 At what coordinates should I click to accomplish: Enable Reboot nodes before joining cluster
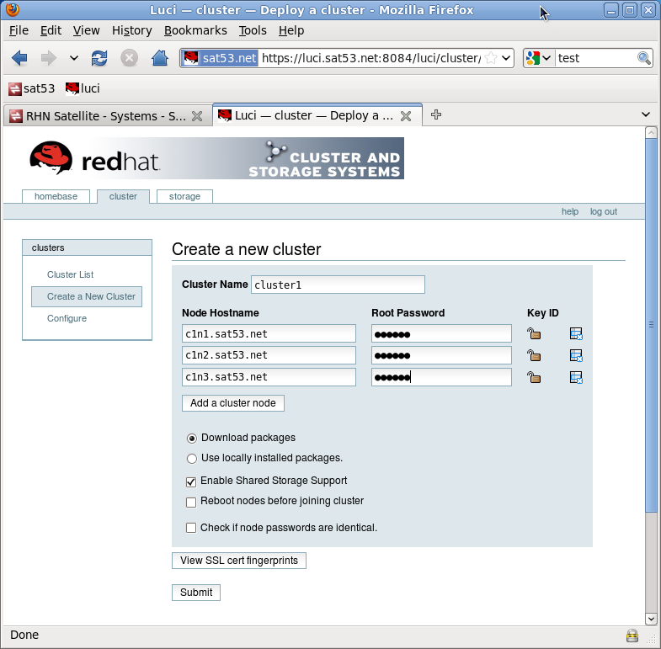191,502
